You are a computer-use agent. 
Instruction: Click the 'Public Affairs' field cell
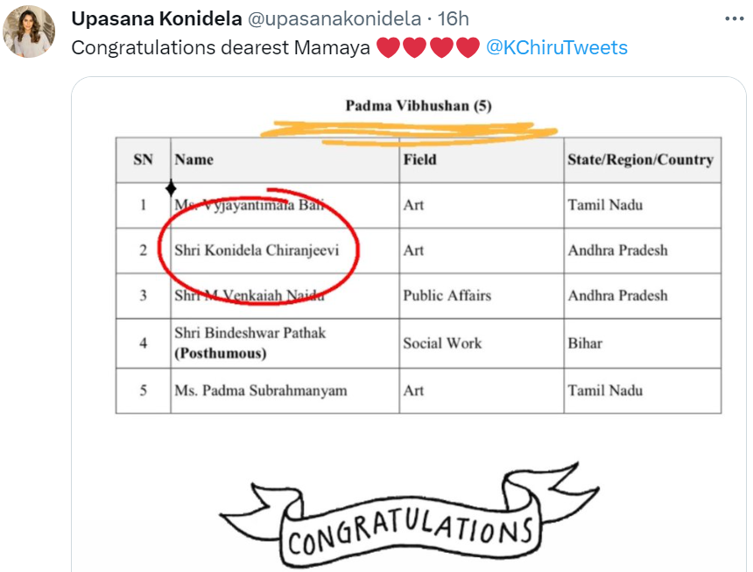(447, 295)
